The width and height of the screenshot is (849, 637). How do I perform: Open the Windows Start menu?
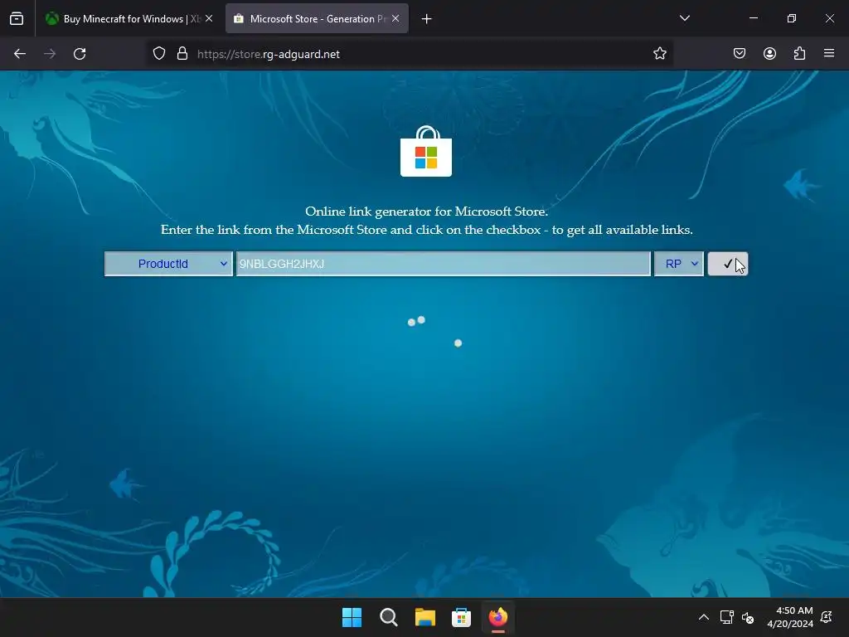click(x=352, y=617)
